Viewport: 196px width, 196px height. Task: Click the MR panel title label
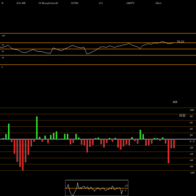tap(175, 102)
